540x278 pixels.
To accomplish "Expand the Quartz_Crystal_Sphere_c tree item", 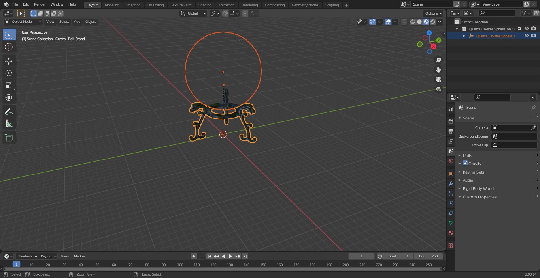I will (x=464, y=36).
